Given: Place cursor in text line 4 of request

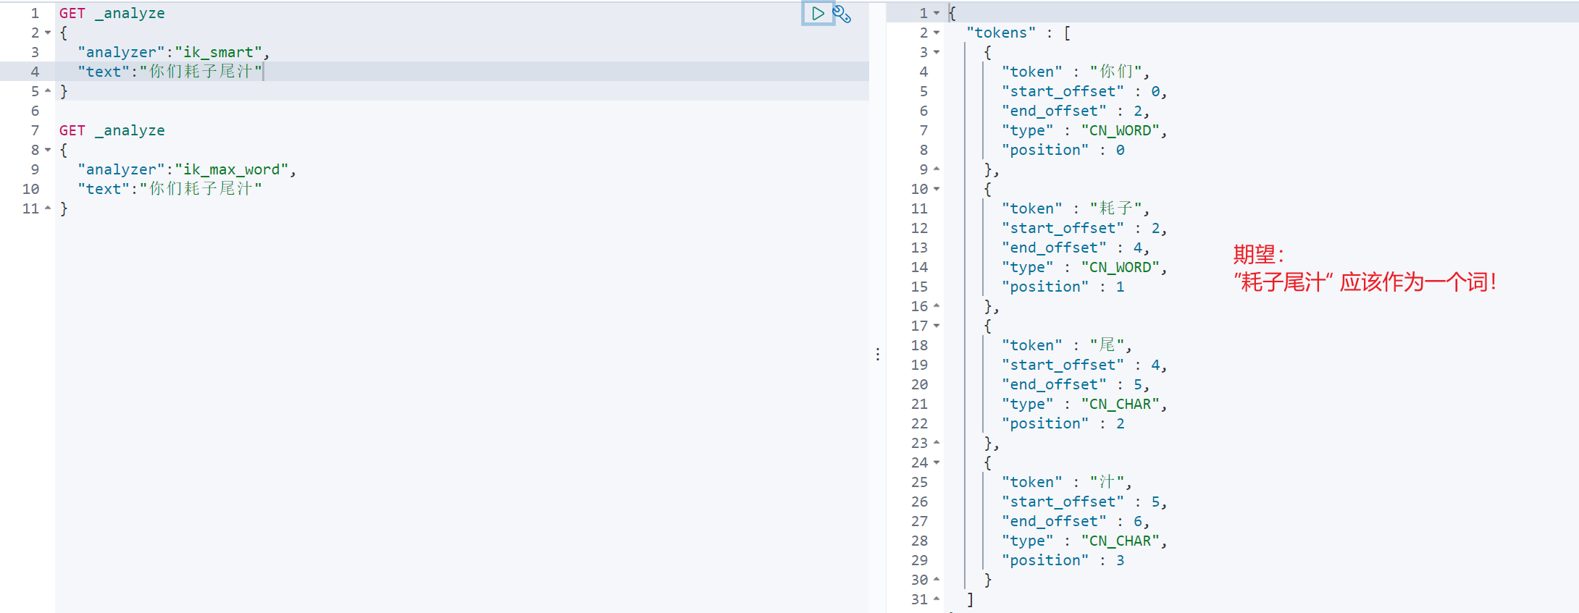Looking at the screenshot, I should point(170,72).
